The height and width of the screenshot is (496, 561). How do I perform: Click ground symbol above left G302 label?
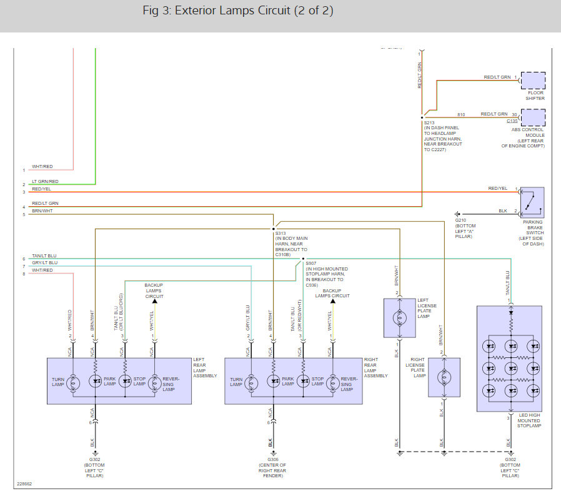[95, 453]
